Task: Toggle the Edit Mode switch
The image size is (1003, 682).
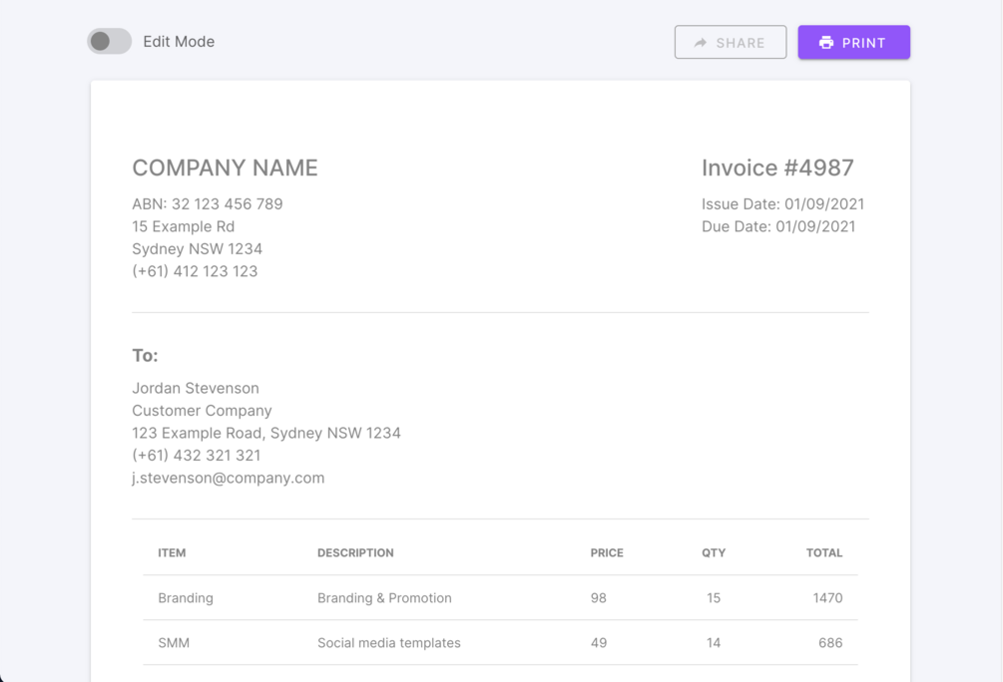Action: (109, 42)
